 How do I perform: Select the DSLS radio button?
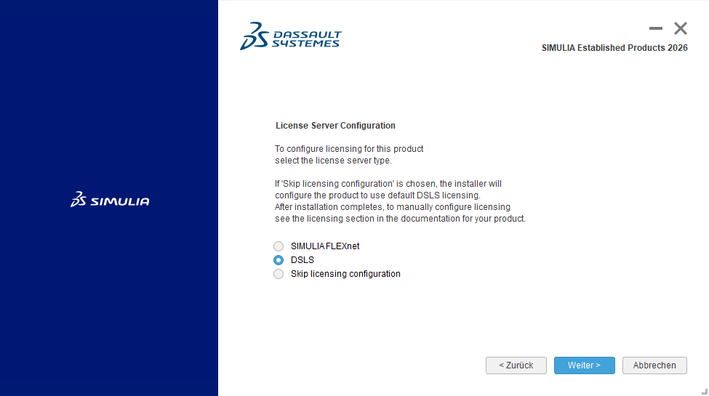pos(279,260)
